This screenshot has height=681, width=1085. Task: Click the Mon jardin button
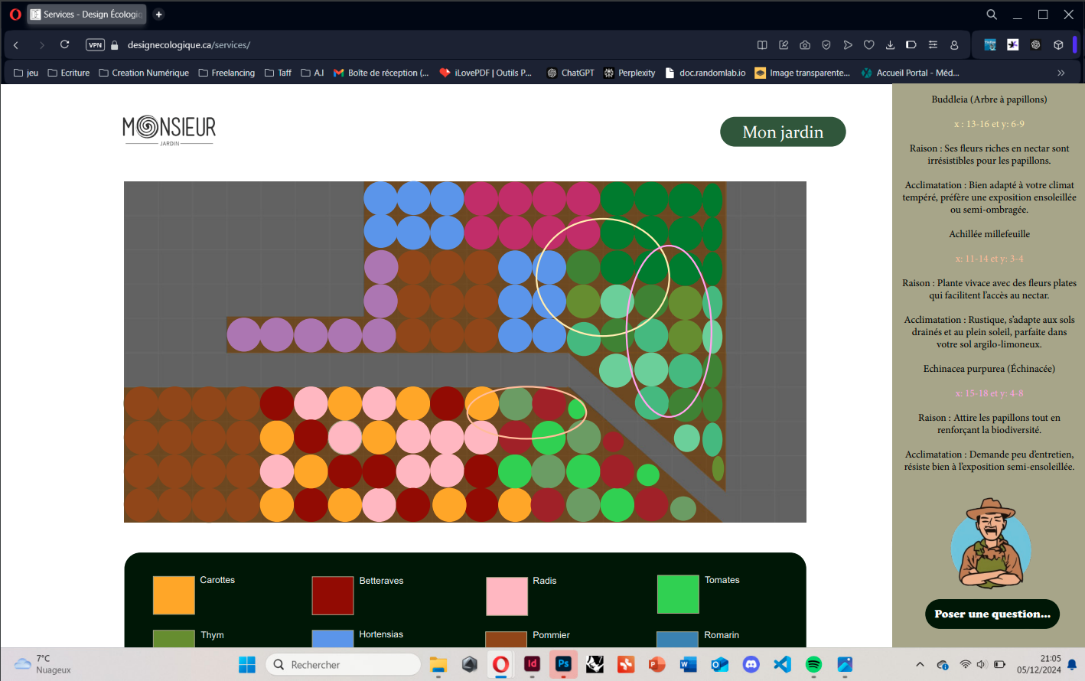pos(783,132)
